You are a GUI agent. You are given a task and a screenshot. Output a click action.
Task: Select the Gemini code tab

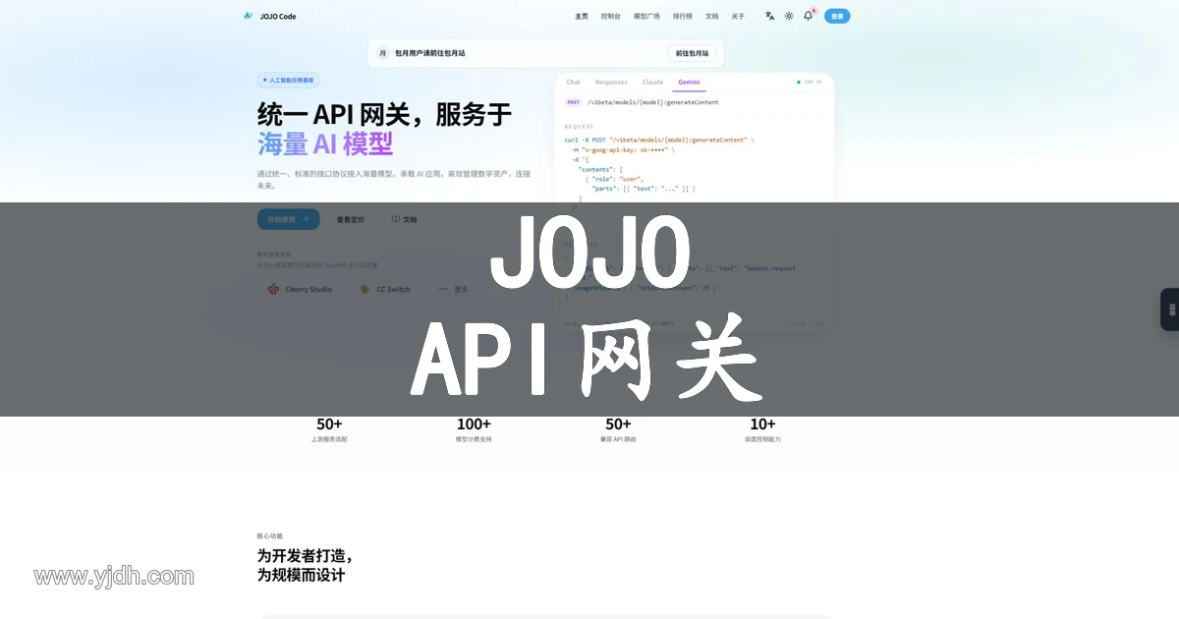pos(689,83)
